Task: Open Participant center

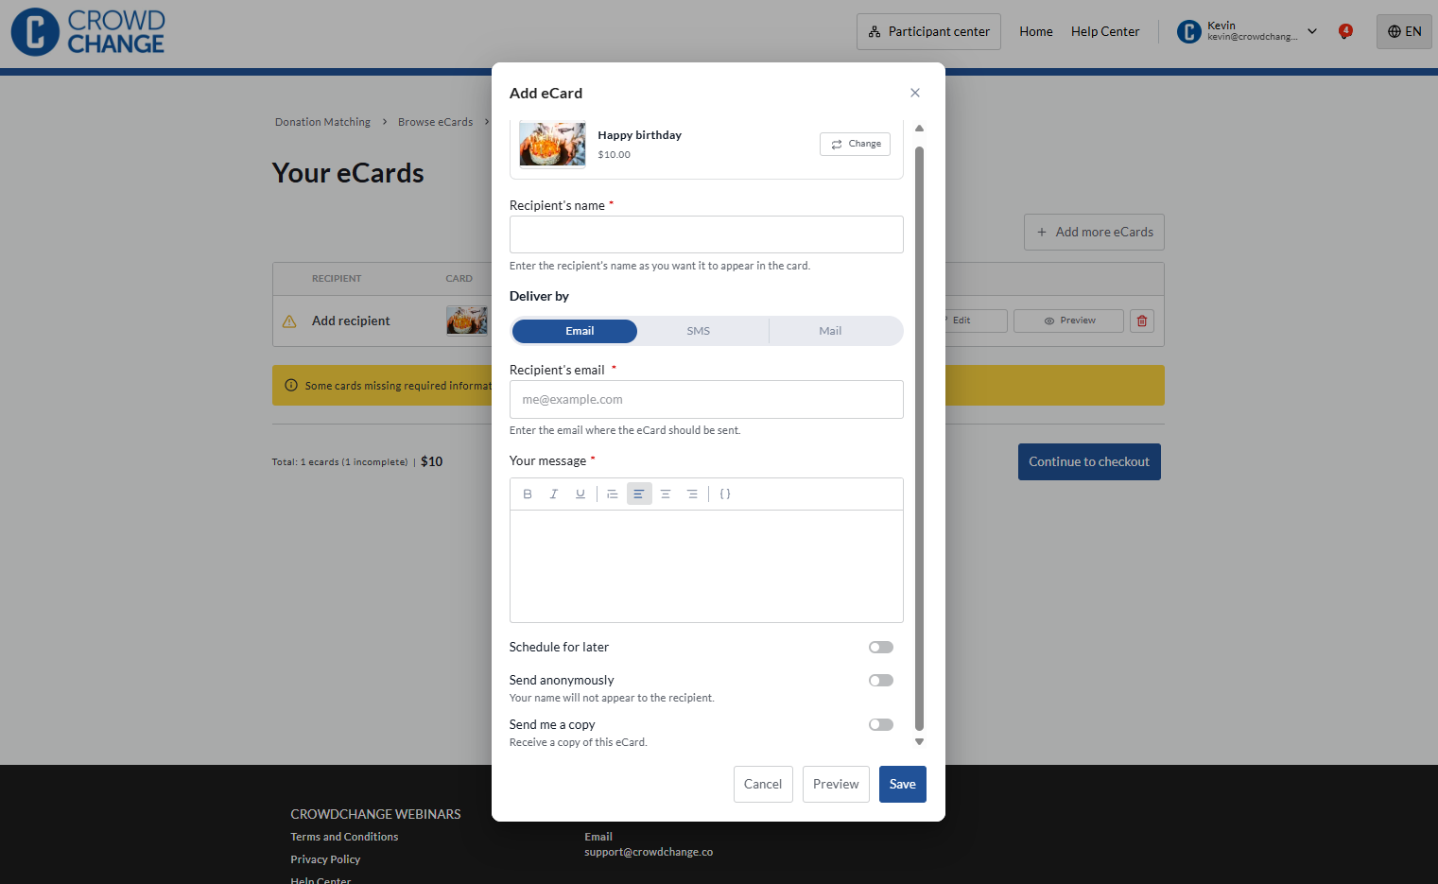Action: (x=928, y=31)
